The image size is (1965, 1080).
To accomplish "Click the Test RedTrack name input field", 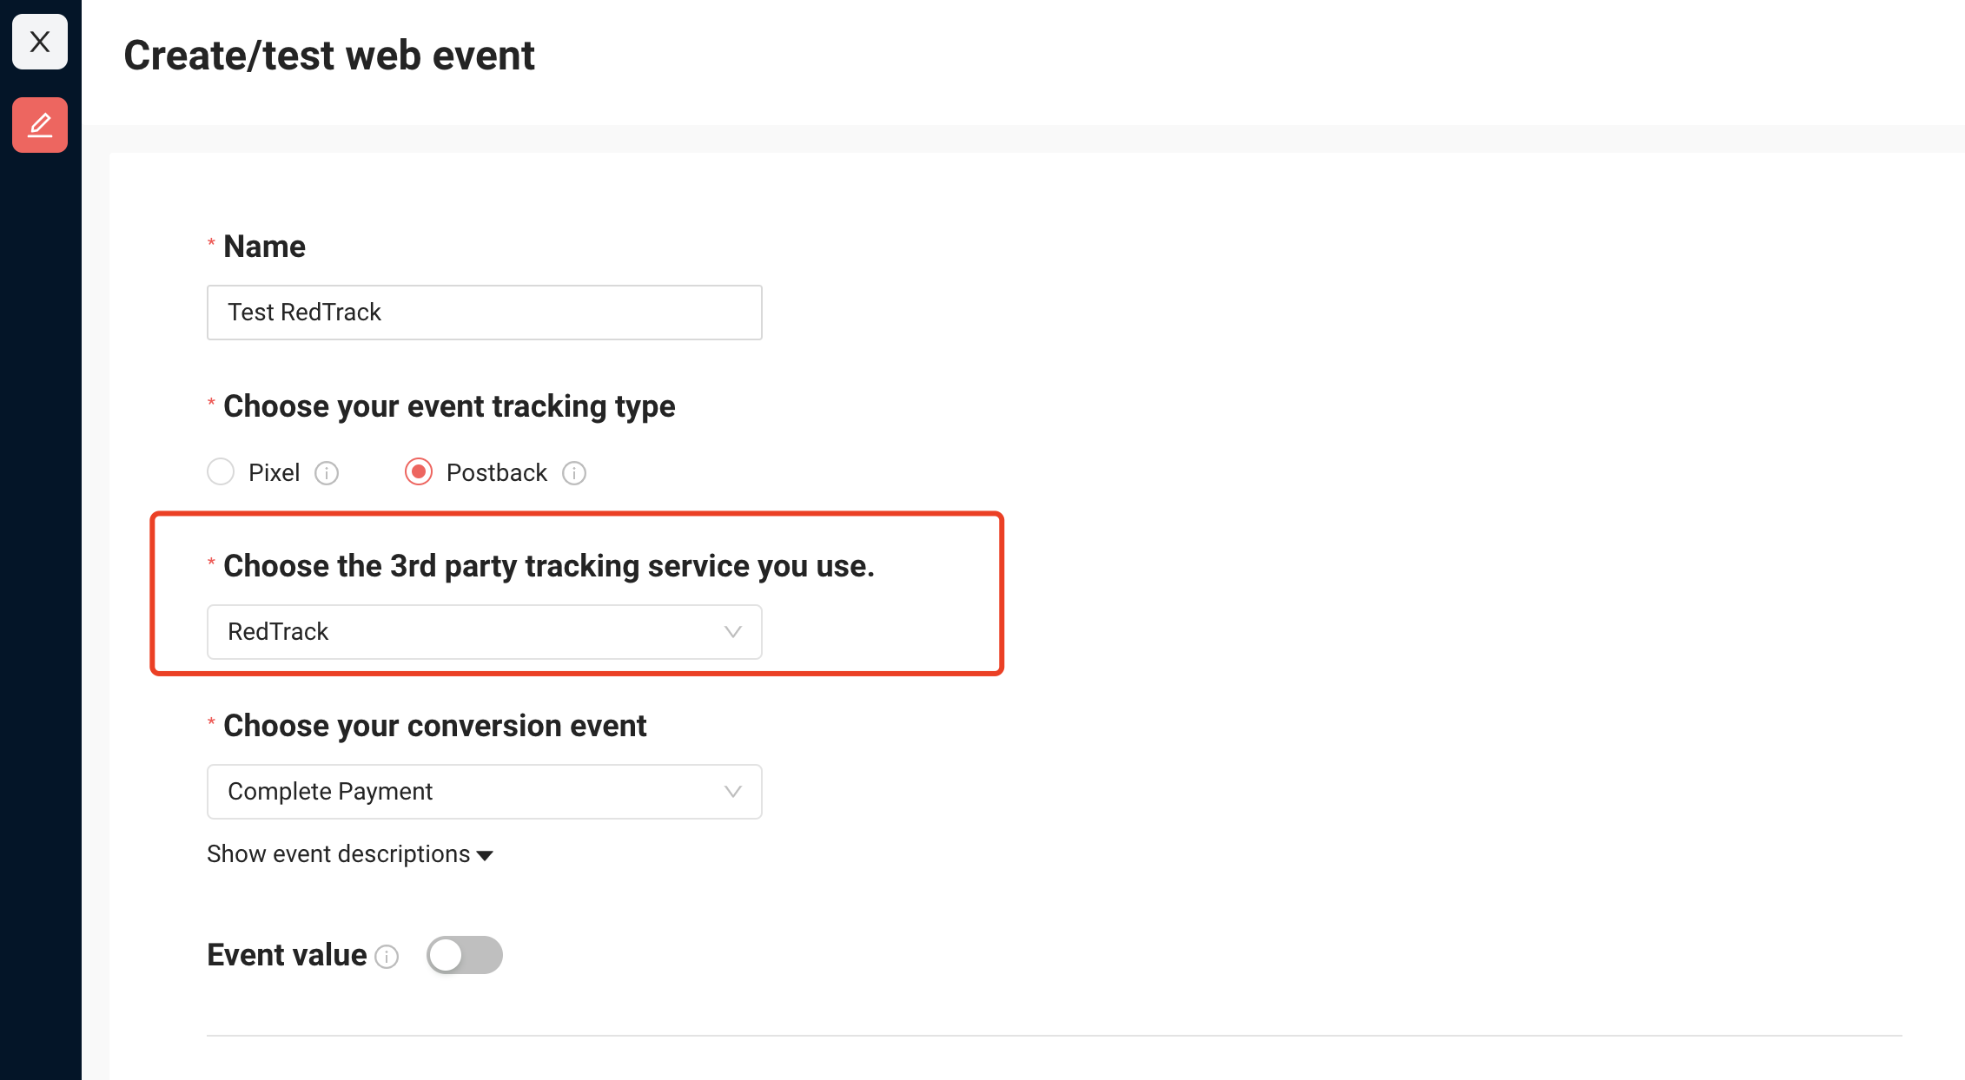I will point(485,313).
